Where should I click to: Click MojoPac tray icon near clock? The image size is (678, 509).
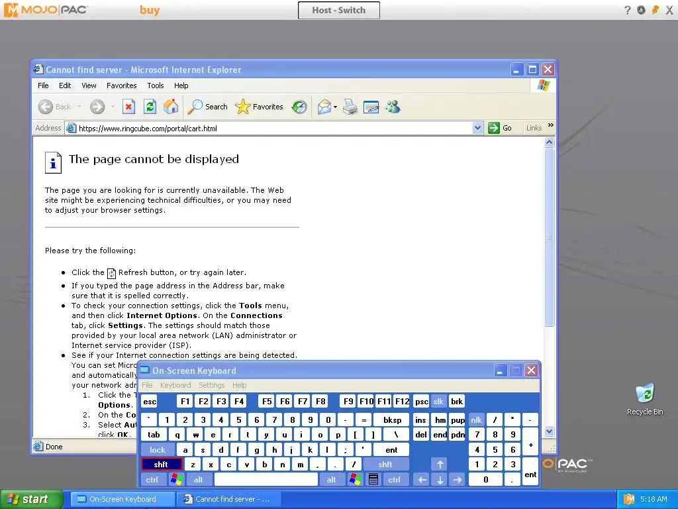pyautogui.click(x=629, y=499)
